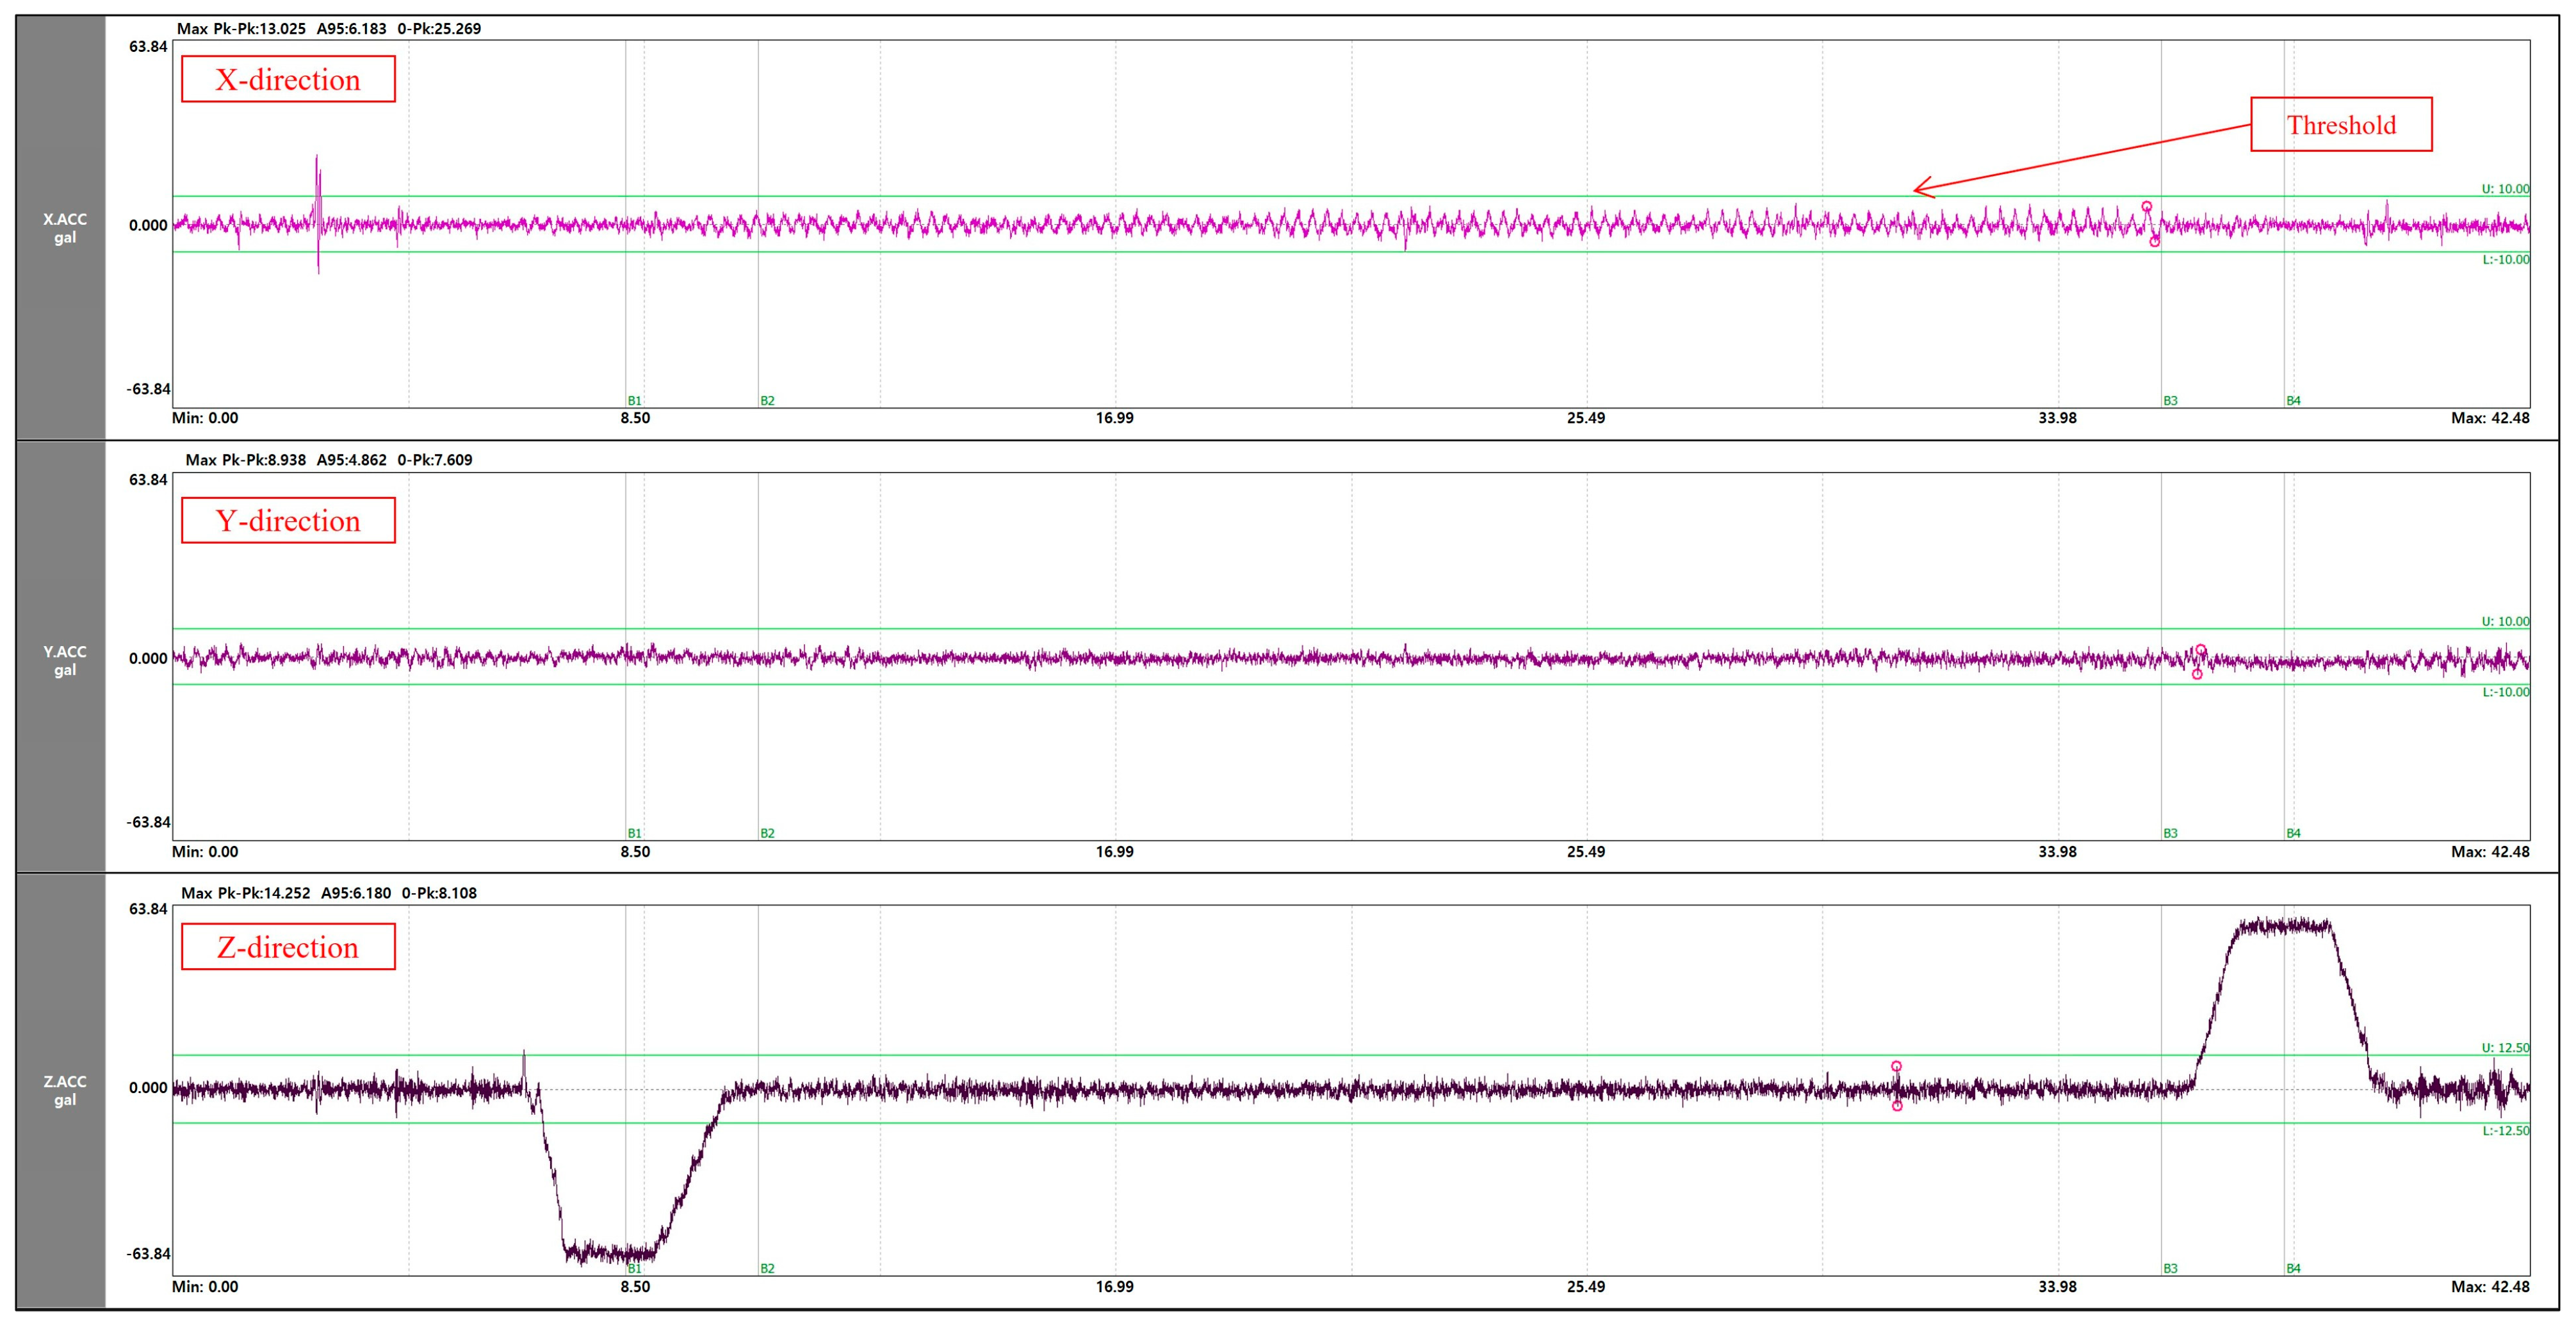
Task: Select the red Threshold annotation box
Action: click(2341, 124)
